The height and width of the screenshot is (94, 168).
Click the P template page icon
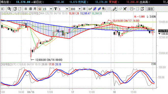tap(143, 9)
